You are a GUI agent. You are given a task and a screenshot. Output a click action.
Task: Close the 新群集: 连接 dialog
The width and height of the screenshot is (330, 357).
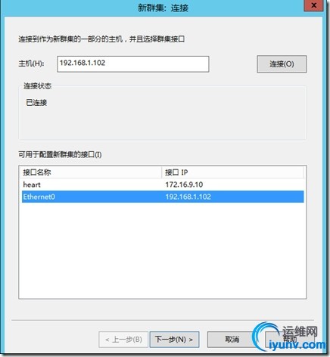click(x=313, y=5)
